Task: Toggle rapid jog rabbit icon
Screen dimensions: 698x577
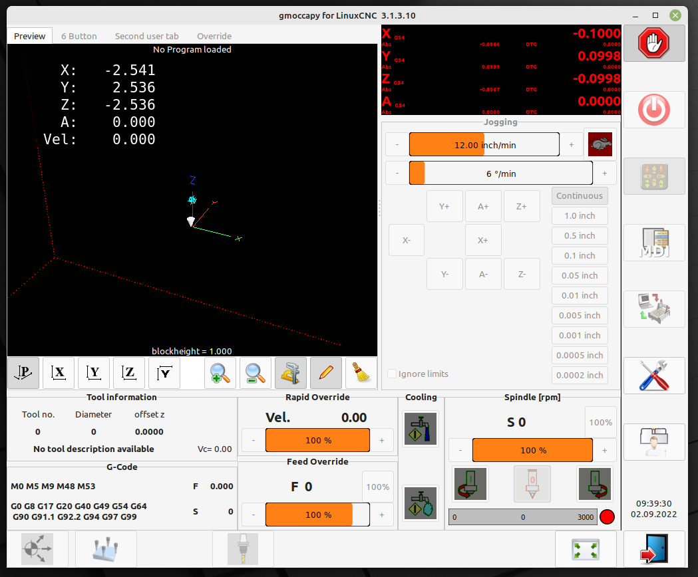Action: (600, 144)
